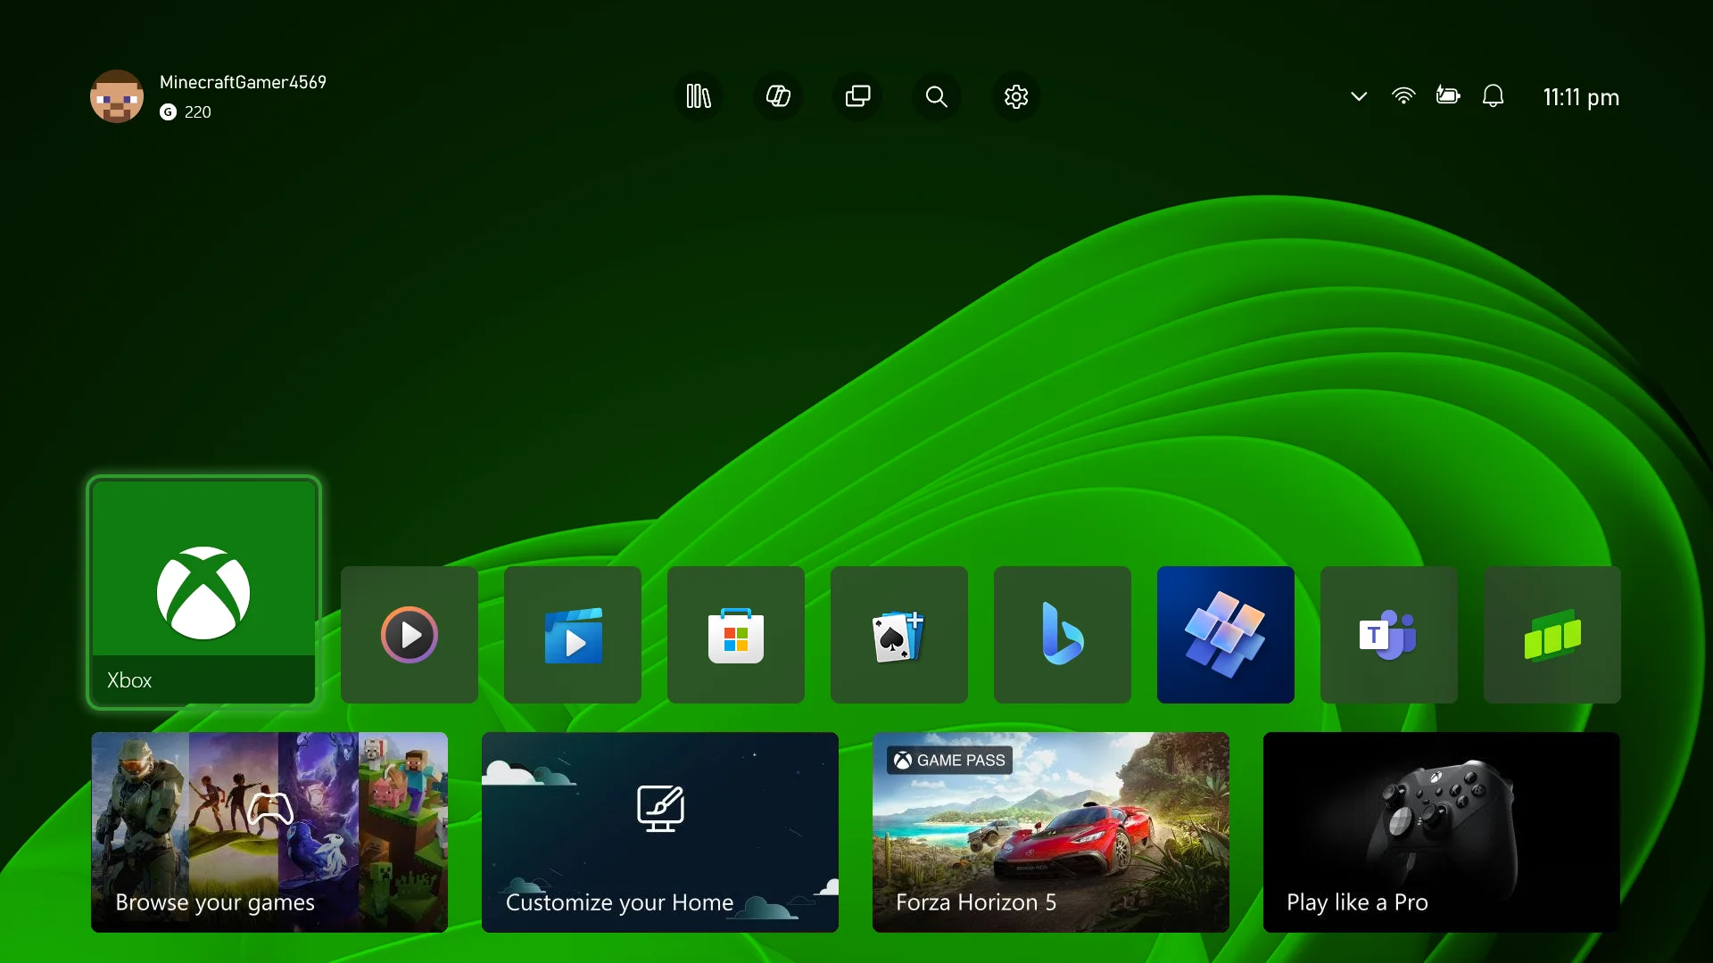
Task: Click the 220 gamerscore value
Action: click(x=198, y=112)
